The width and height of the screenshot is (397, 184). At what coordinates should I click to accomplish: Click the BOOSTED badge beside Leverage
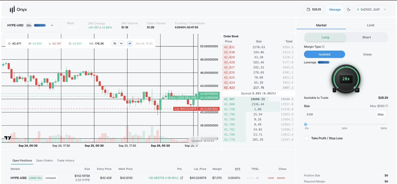pos(323,62)
